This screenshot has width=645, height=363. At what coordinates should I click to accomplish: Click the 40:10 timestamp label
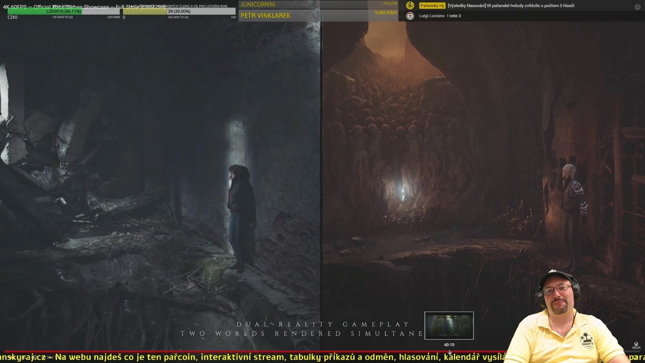[449, 345]
